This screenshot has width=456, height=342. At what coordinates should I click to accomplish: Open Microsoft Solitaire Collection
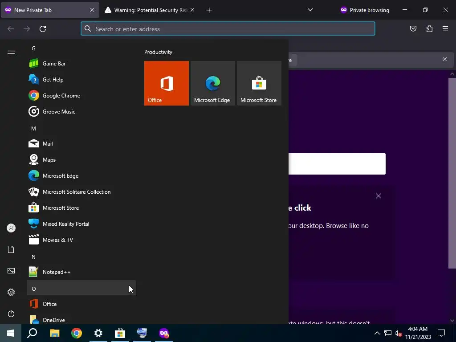[81, 191]
